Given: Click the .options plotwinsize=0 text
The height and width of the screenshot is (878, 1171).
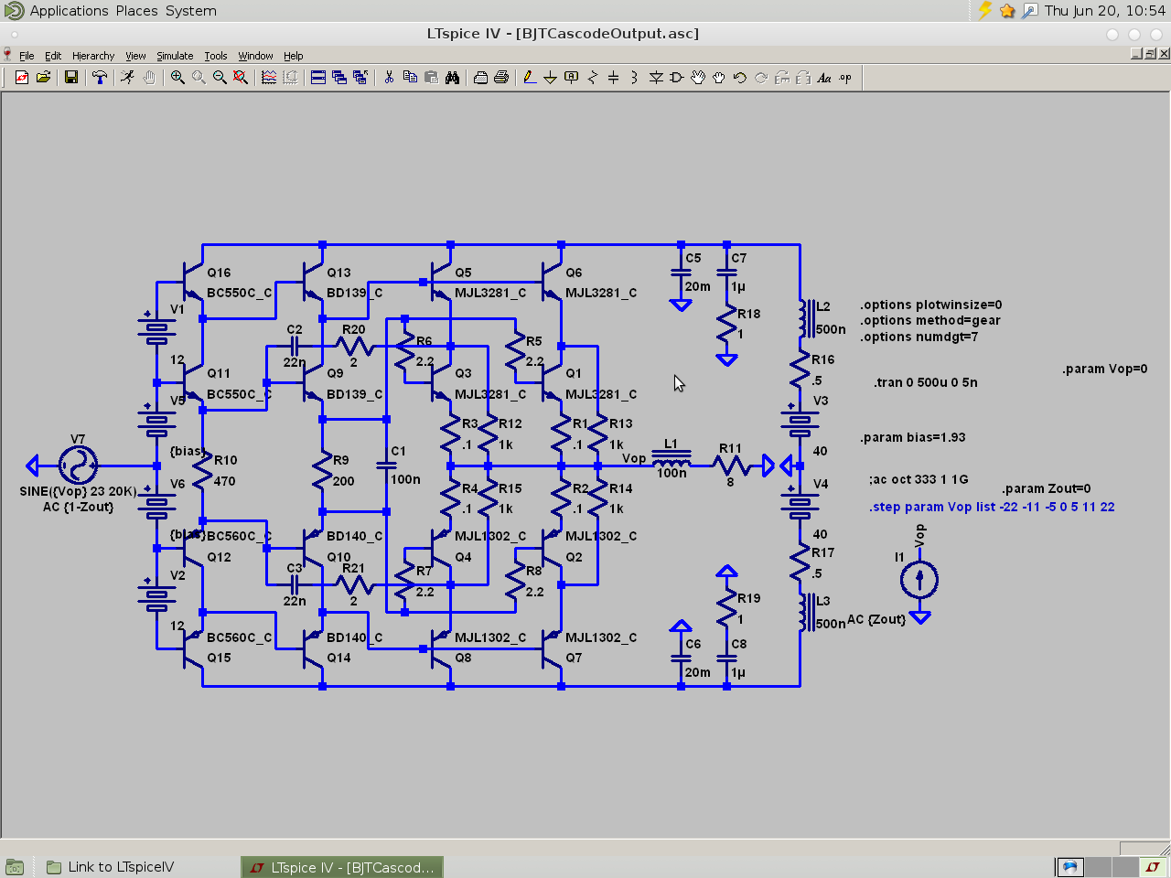Looking at the screenshot, I should click(931, 305).
